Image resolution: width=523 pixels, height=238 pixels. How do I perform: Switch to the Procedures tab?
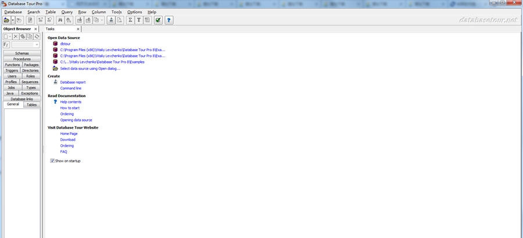click(x=22, y=59)
